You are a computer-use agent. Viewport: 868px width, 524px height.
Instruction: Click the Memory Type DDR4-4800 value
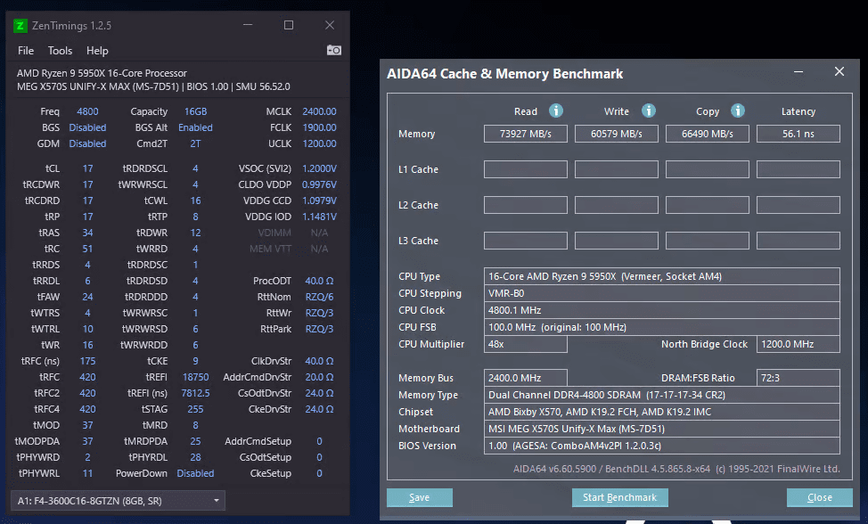(x=661, y=395)
